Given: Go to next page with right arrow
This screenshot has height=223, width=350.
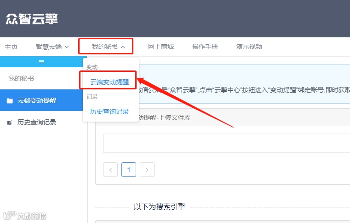Looking at the screenshot, I should coord(147,170).
